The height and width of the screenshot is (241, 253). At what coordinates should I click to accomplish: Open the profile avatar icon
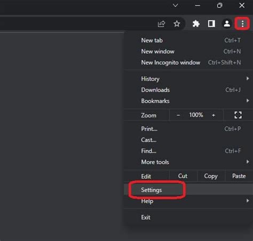pyautogui.click(x=227, y=23)
